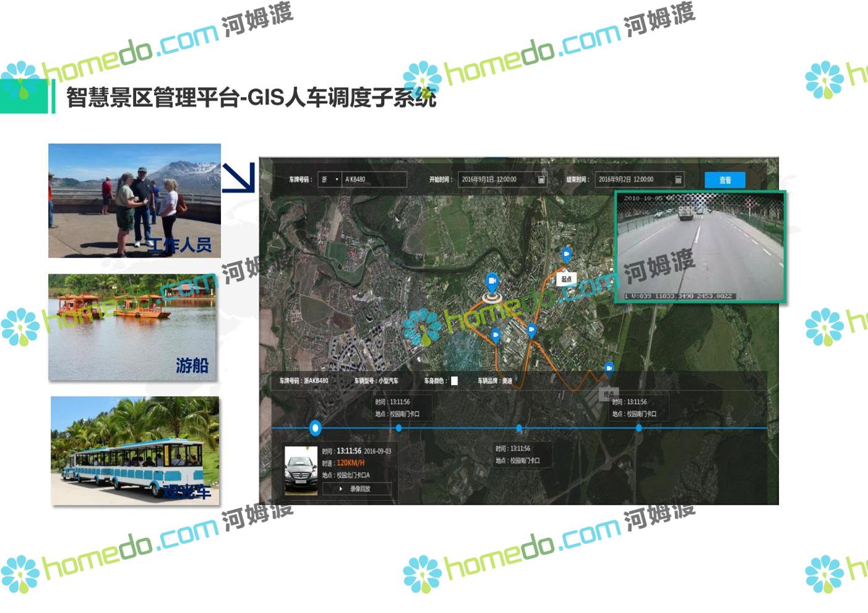This screenshot has height=613, width=868.
Task: Open the calendar icon in the 结束时间 field
Action: (678, 180)
